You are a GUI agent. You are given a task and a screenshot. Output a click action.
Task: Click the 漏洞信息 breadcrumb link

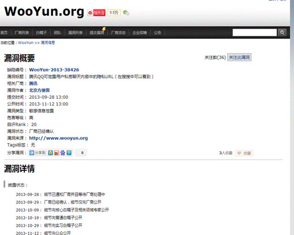[x=48, y=43]
